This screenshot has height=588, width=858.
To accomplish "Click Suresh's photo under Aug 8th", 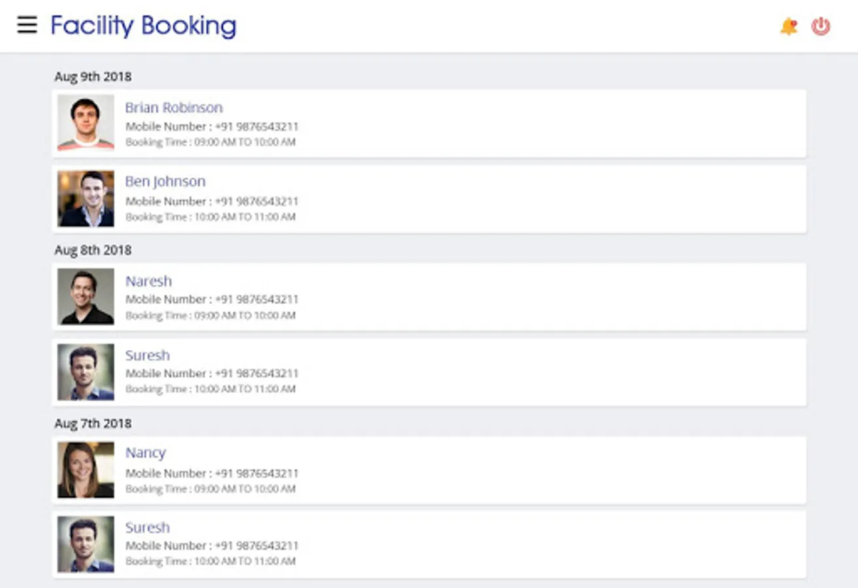I will click(86, 372).
